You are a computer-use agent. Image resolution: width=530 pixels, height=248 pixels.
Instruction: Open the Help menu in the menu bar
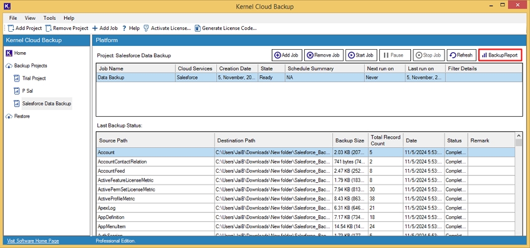point(69,18)
